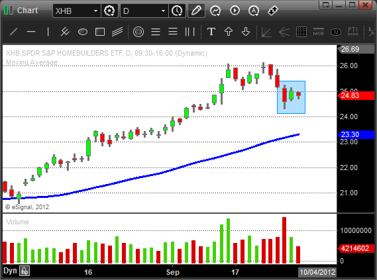Select the Fibonacci circle tool

138,32
